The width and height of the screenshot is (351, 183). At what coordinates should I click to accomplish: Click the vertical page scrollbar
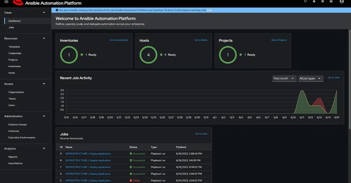(x=350, y=79)
